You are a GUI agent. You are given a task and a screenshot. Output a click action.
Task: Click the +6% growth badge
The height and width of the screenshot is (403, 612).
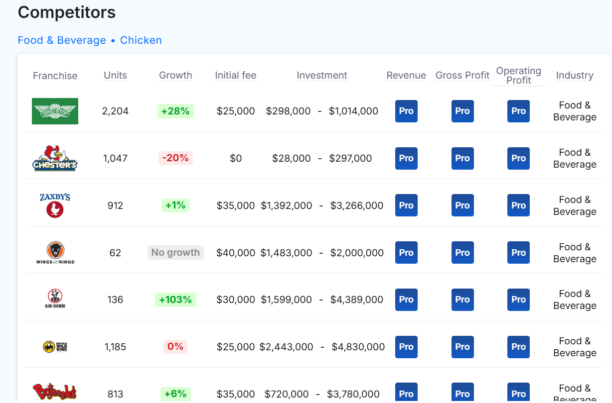pos(175,394)
